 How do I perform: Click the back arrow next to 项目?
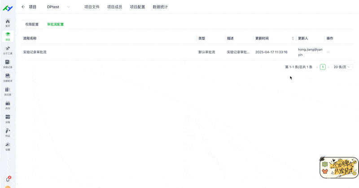coord(23,7)
